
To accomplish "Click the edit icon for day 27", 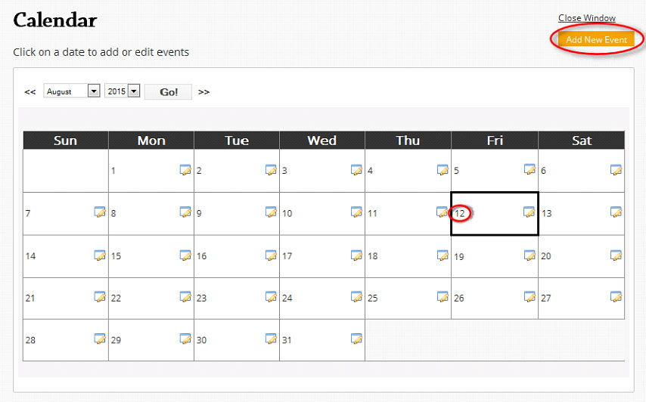I will click(616, 296).
